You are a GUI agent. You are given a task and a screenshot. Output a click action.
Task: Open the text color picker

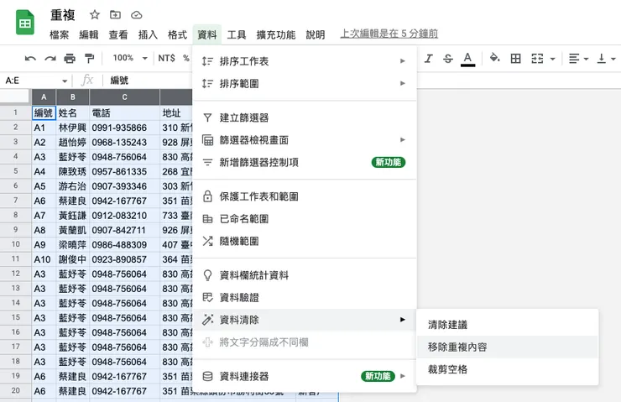click(467, 59)
